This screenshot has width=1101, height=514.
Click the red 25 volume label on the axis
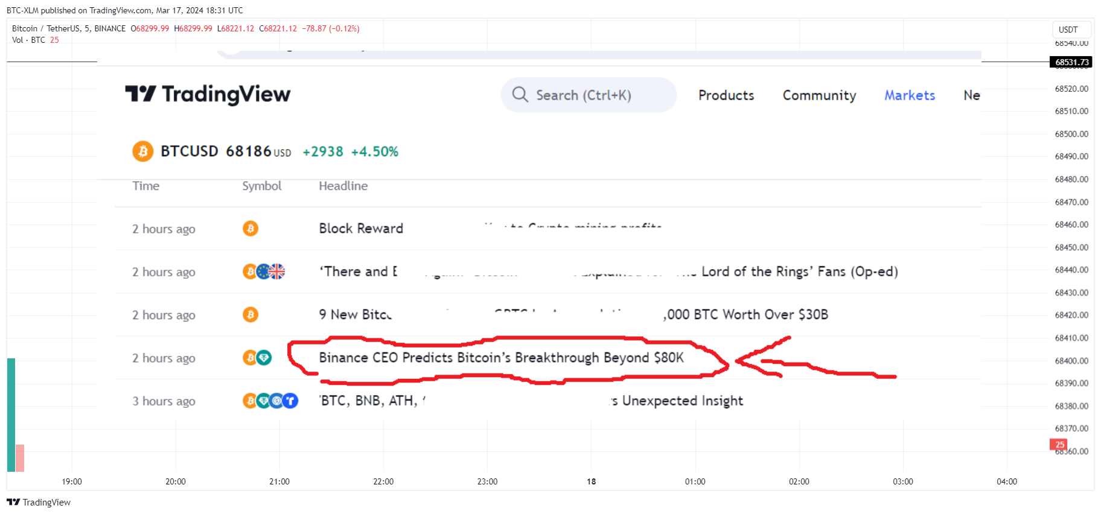(x=1059, y=445)
